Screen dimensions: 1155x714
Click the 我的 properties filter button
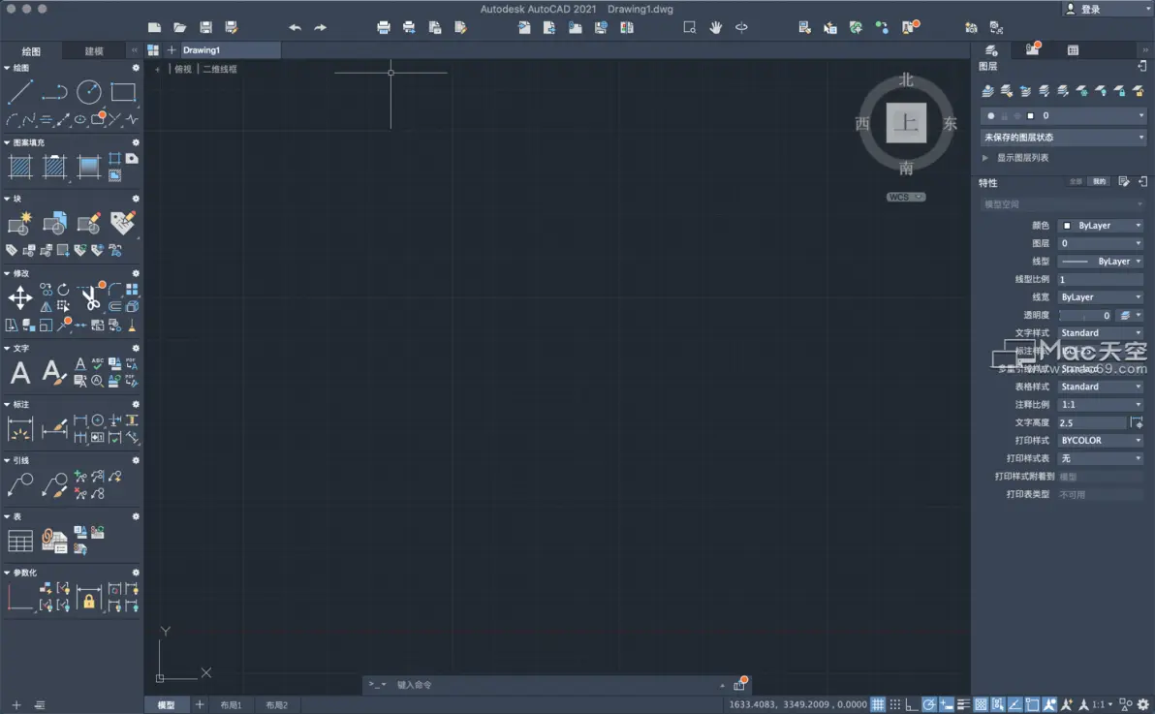1099,181
